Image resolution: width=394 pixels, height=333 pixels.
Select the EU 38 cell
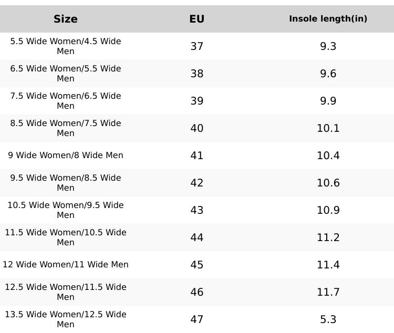(x=197, y=74)
